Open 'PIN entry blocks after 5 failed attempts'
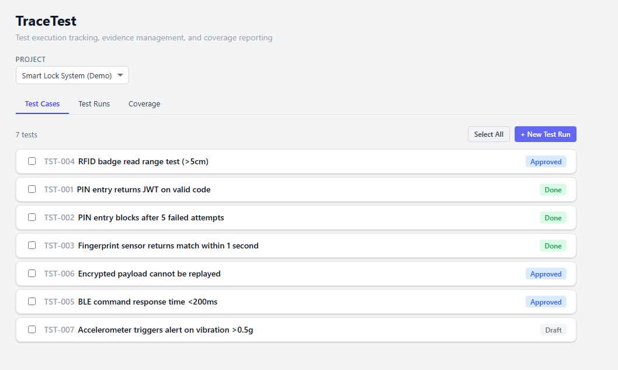 point(151,217)
